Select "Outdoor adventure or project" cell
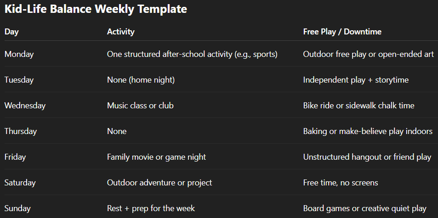 click(159, 183)
